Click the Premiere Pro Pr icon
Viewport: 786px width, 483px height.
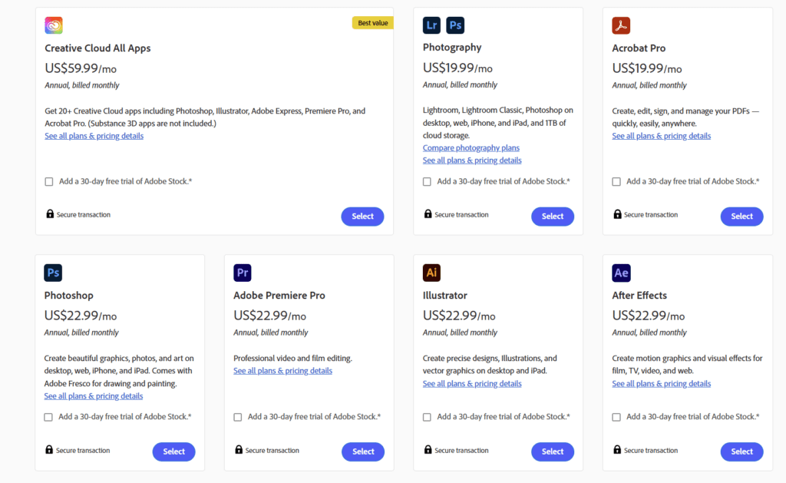(242, 273)
